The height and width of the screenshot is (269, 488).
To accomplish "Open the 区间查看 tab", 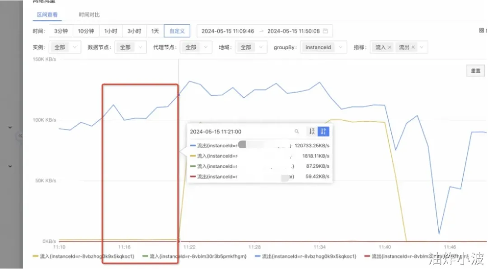I will tap(47, 14).
